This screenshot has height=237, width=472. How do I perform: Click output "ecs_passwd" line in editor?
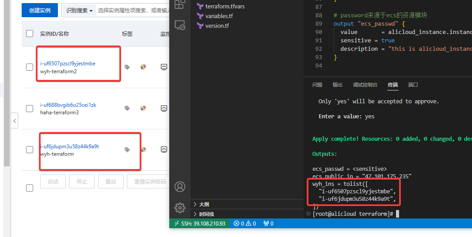click(369, 23)
